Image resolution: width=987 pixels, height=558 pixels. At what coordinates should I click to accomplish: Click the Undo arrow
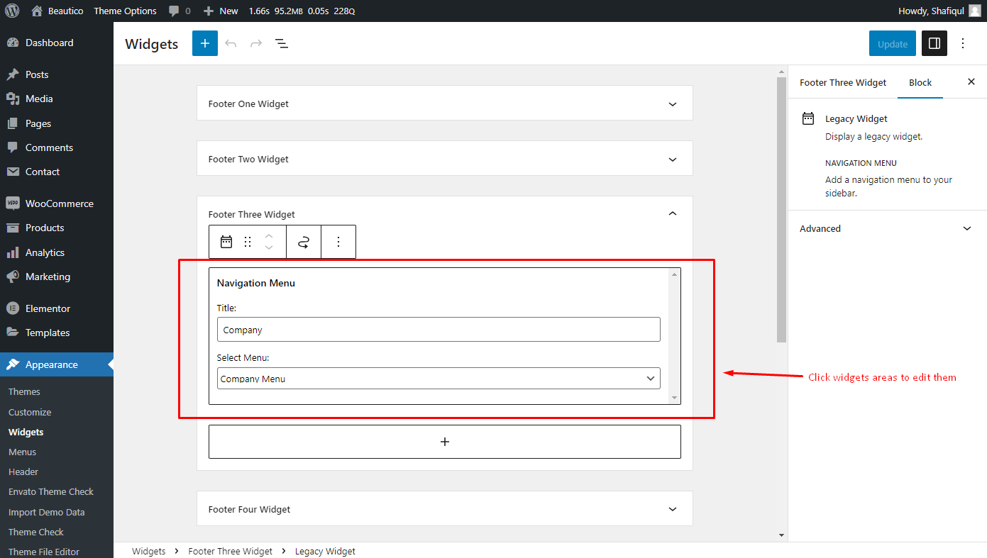tap(231, 43)
